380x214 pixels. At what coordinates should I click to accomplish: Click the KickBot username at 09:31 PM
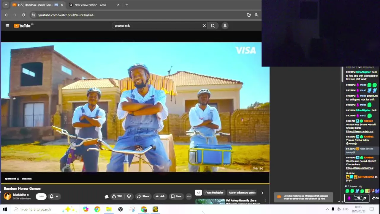(x=368, y=121)
